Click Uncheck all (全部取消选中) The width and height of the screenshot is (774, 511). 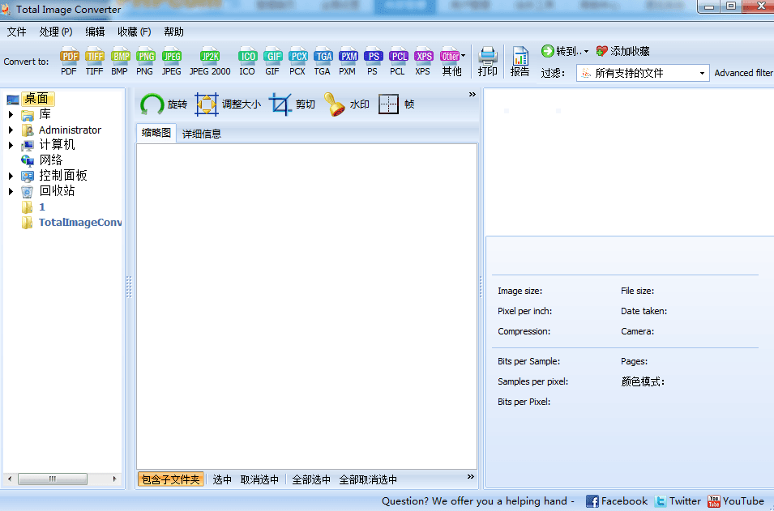pyautogui.click(x=368, y=479)
